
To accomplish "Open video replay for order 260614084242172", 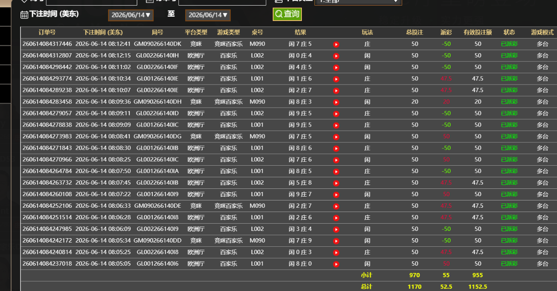I will coord(336,241).
